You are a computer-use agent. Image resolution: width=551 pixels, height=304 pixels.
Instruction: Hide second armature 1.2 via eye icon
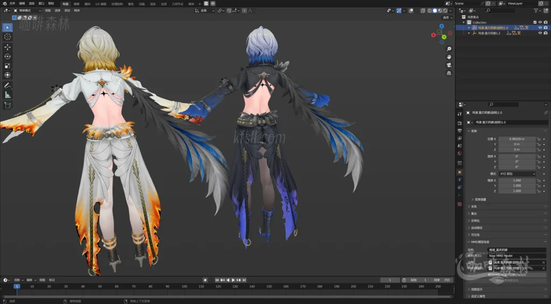[x=540, y=33]
